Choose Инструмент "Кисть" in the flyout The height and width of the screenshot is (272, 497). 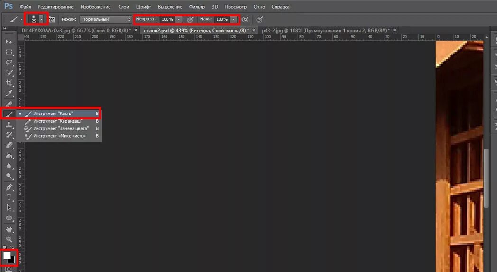click(59, 114)
